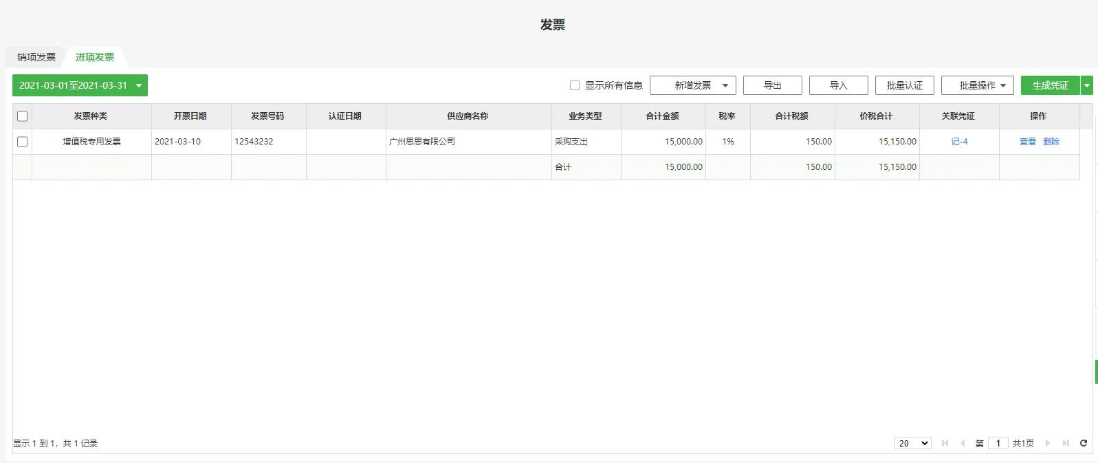Open linked voucher 记-4

pyautogui.click(x=959, y=142)
